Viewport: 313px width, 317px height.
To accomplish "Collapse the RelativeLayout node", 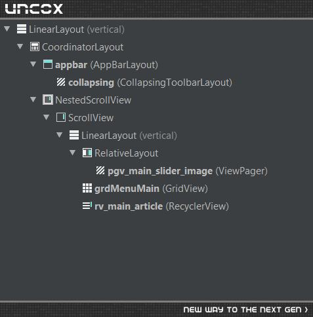I will [x=73, y=153].
